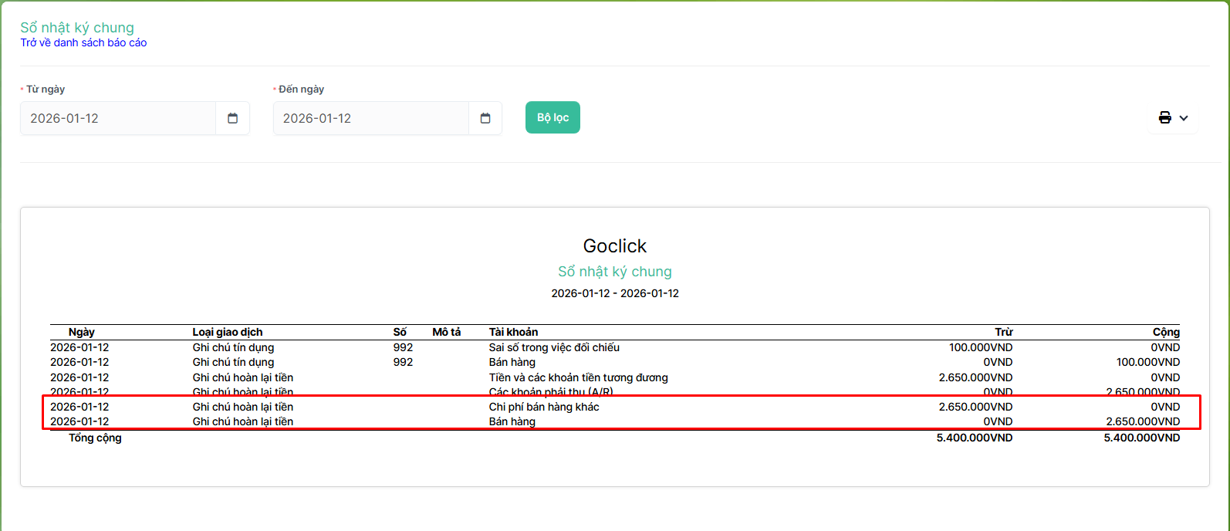This screenshot has height=531, width=1230.
Task: Go back via Trở về danh sách báo cáo
Action: [x=83, y=42]
